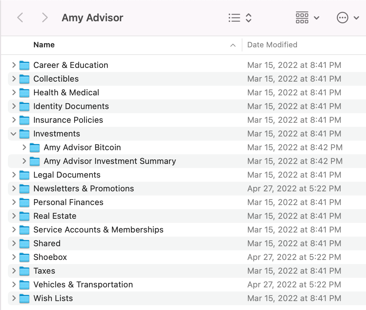Expand the Legal Documents disclosure arrow
The image size is (366, 310).
pos(14,175)
